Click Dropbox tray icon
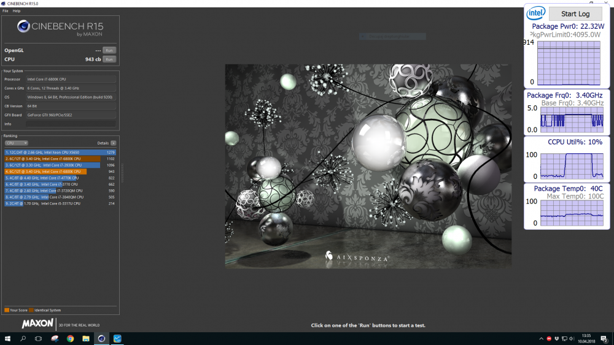Viewport: 614px width, 345px height. pos(556,339)
